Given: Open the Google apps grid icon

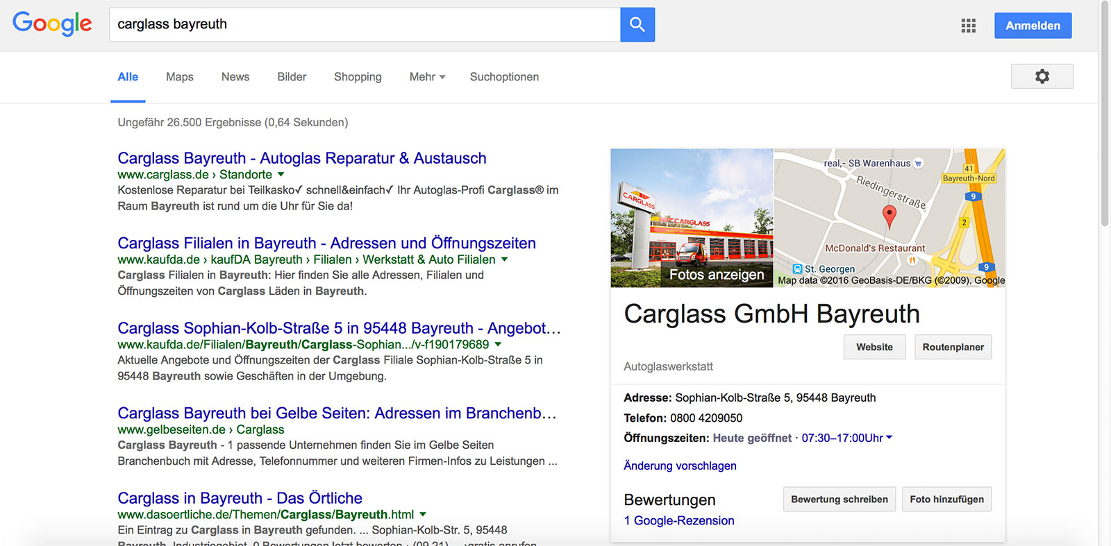Looking at the screenshot, I should [969, 26].
